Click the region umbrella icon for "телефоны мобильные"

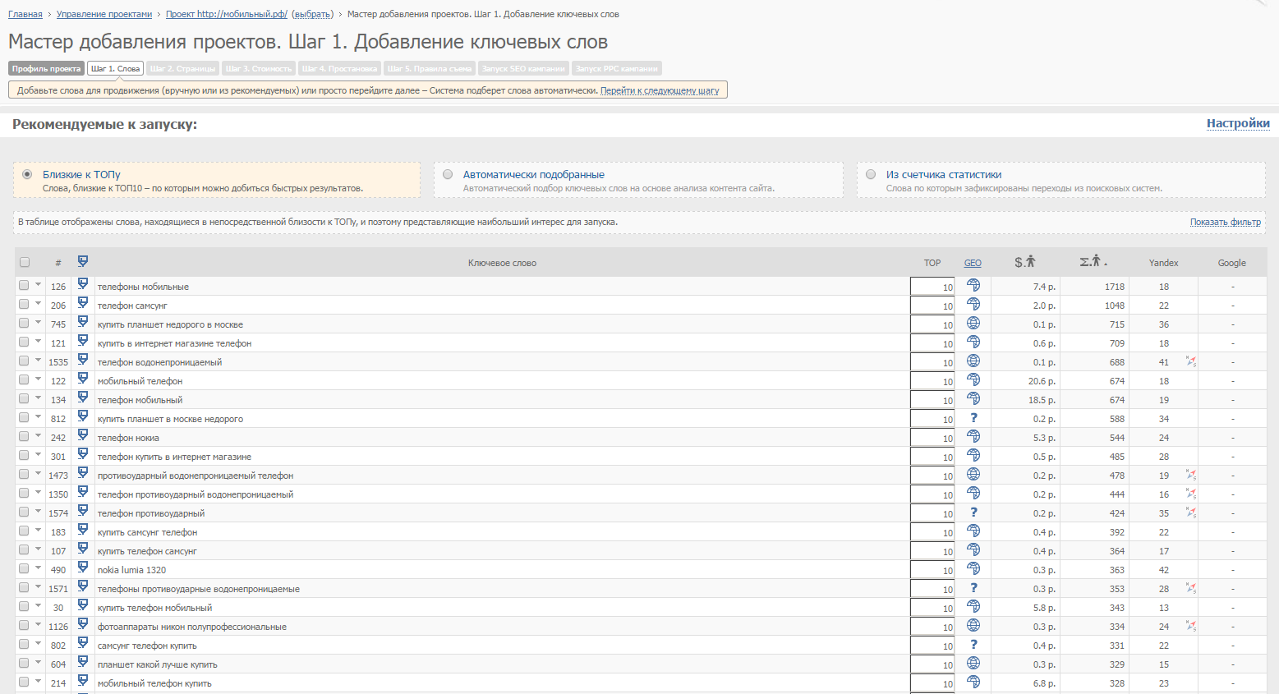pyautogui.click(x=973, y=285)
